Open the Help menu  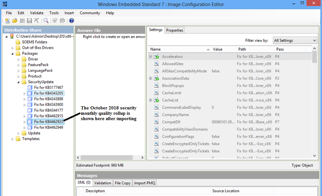pyautogui.click(x=110, y=13)
